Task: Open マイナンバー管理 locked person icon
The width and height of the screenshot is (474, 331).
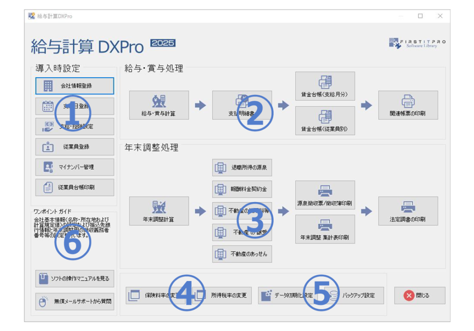Action: point(48,167)
